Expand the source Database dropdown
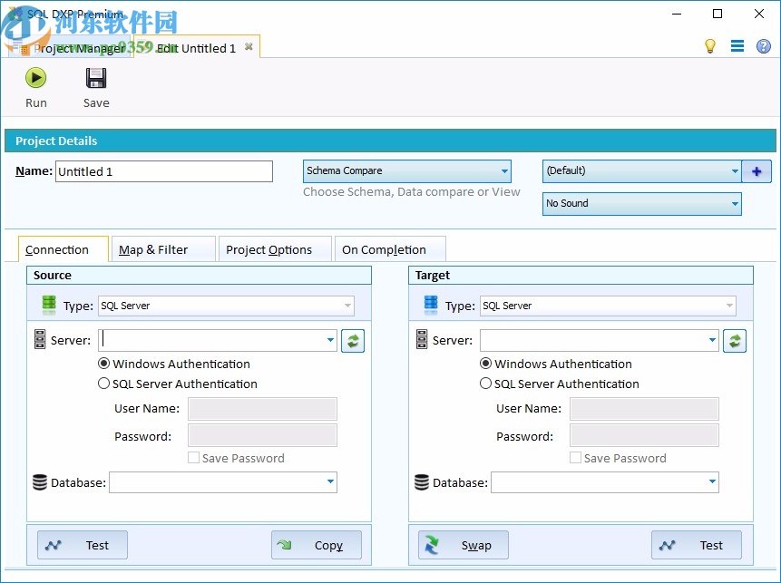Screen dimensions: 781x583 pos(331,482)
